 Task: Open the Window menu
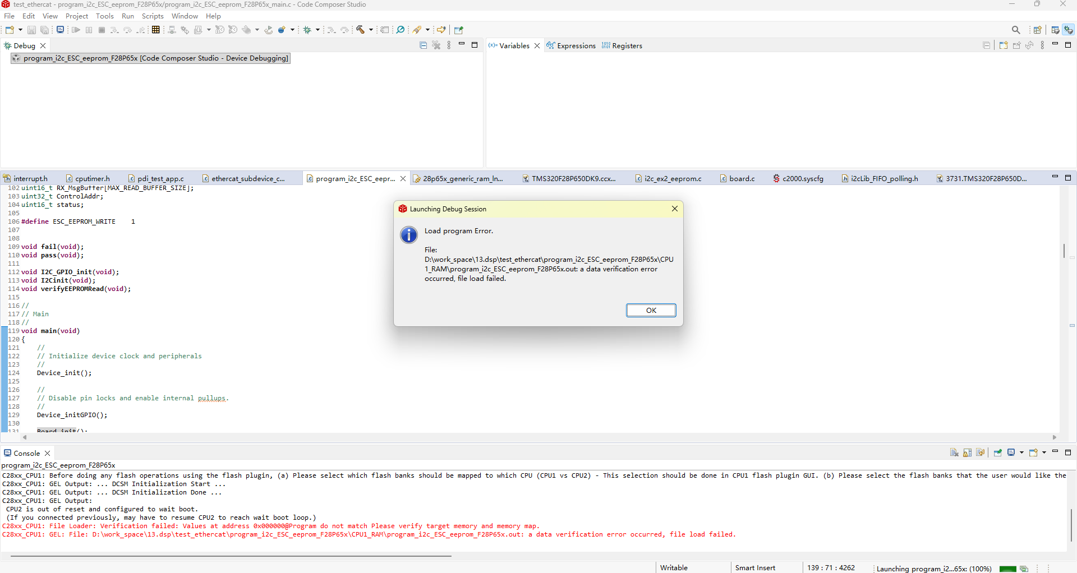pyautogui.click(x=185, y=16)
